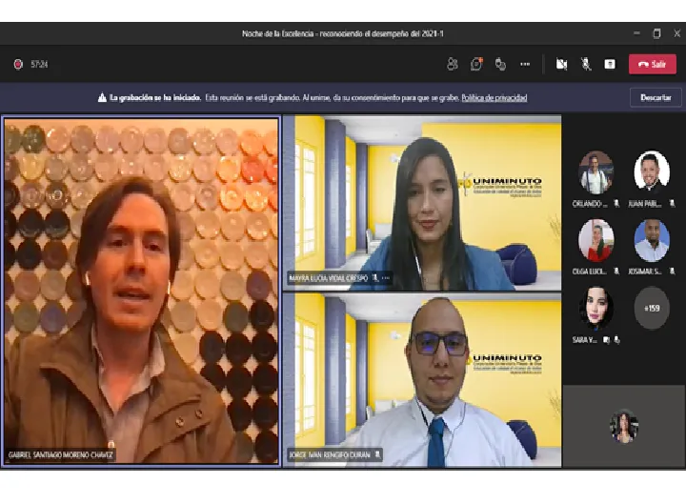This screenshot has height=503, width=686.
Task: Click muted mic icon next to Orlando
Action: (x=616, y=203)
